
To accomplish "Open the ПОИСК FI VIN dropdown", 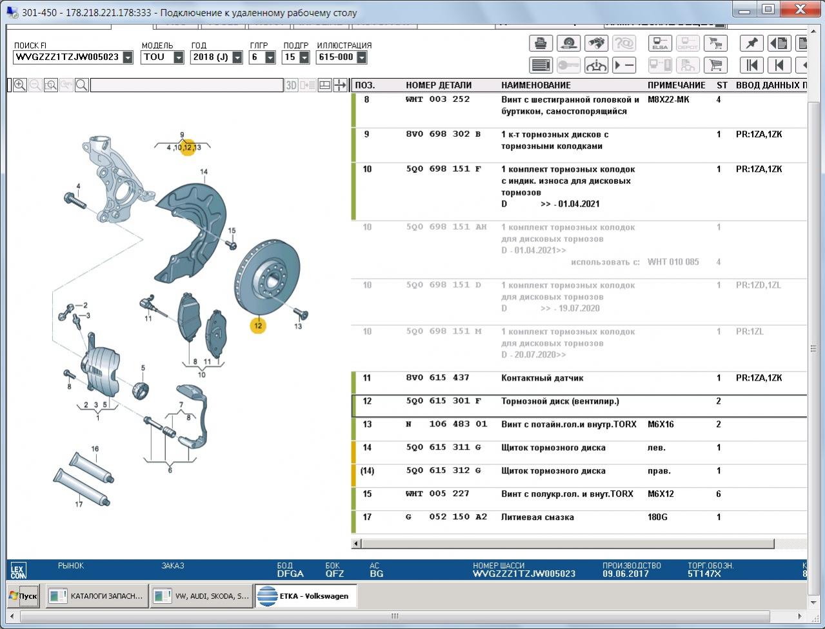I will pyautogui.click(x=128, y=57).
